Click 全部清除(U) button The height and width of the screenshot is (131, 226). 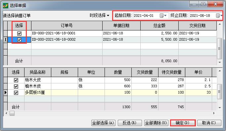156,123
